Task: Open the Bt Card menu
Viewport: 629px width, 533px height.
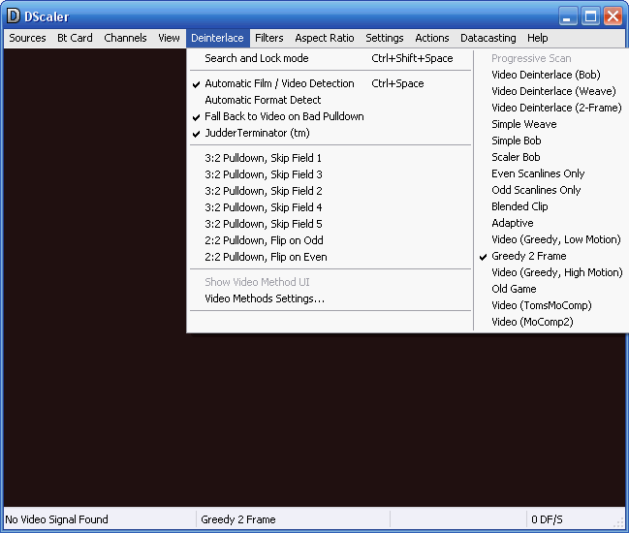Action: 75,38
